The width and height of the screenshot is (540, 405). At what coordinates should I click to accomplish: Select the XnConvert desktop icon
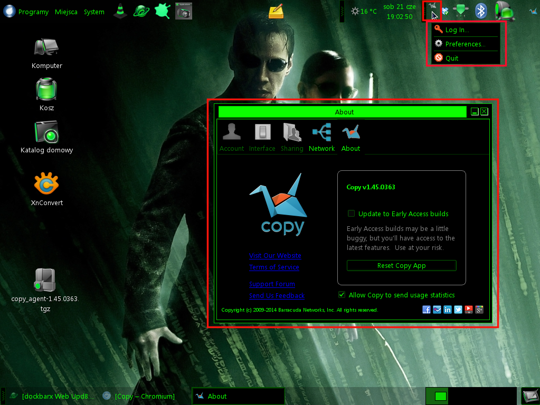coord(46,189)
